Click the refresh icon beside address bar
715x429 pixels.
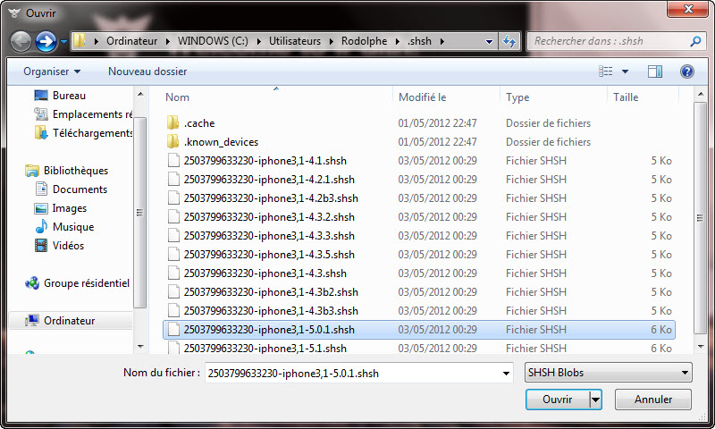click(509, 41)
